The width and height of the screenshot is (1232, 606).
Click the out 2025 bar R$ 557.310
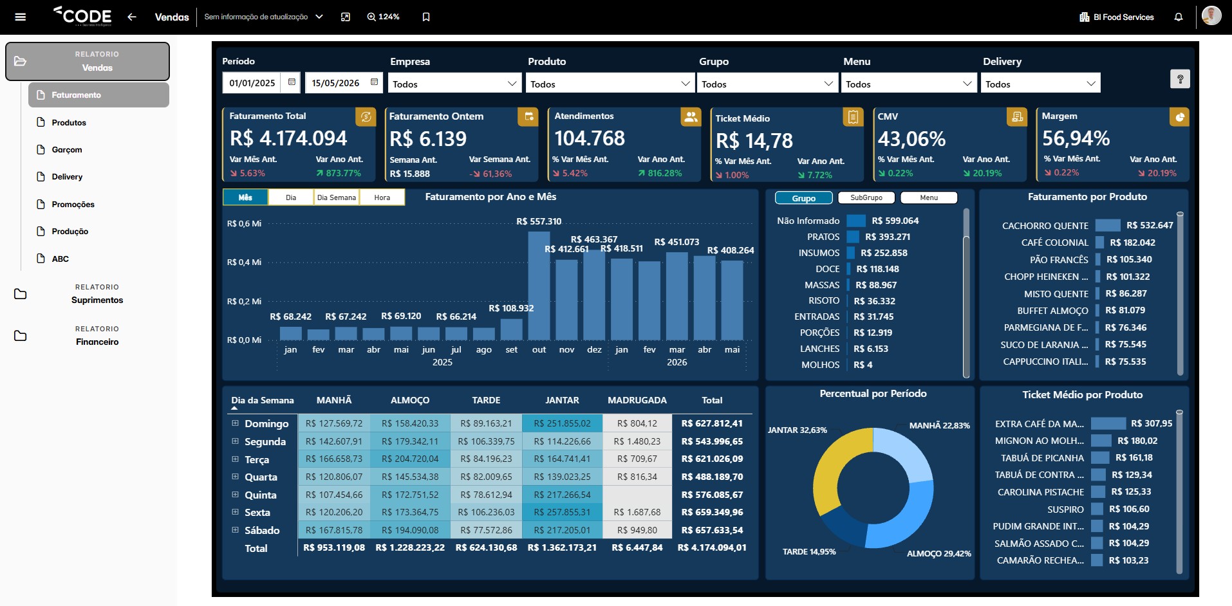coord(539,286)
